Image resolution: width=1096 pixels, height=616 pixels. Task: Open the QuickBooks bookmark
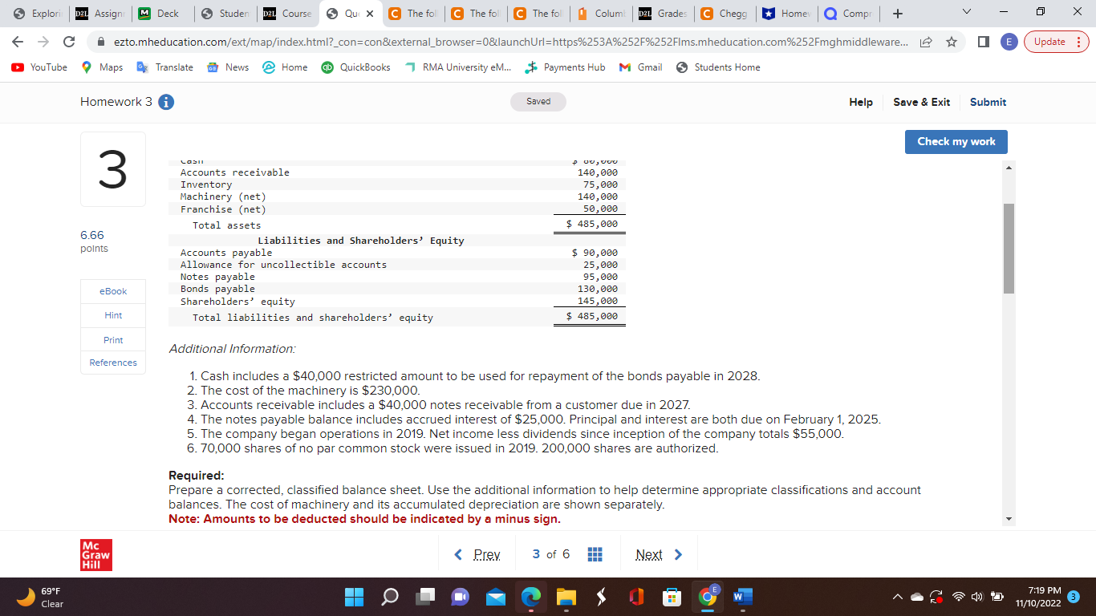pos(355,67)
